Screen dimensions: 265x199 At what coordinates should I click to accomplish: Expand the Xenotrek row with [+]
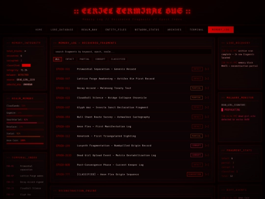pyautogui.click(x=207, y=136)
